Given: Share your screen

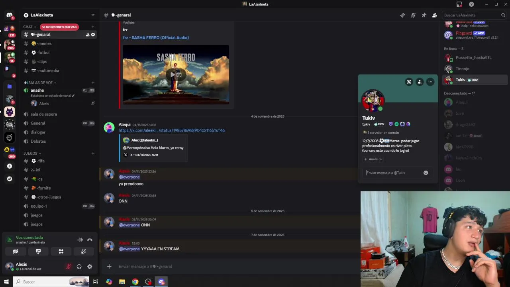Looking at the screenshot, I should [38, 252].
